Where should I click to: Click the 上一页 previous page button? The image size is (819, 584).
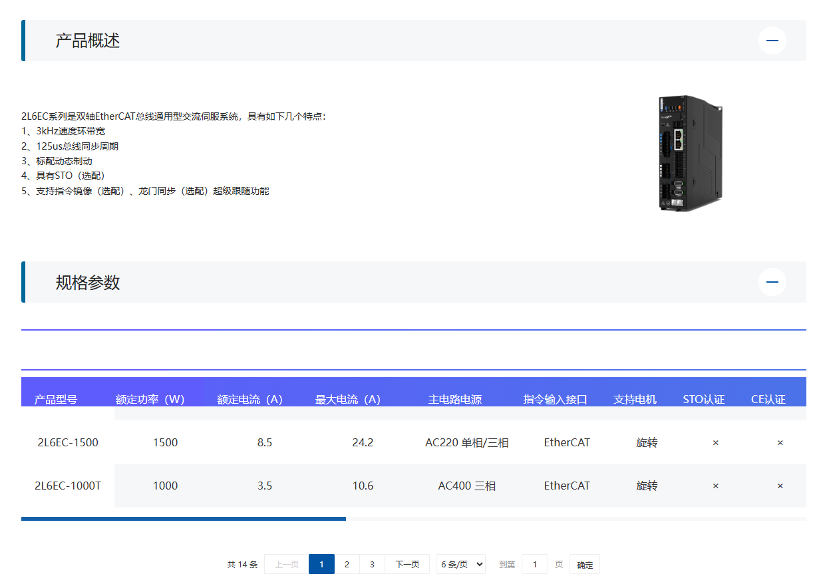tap(285, 563)
